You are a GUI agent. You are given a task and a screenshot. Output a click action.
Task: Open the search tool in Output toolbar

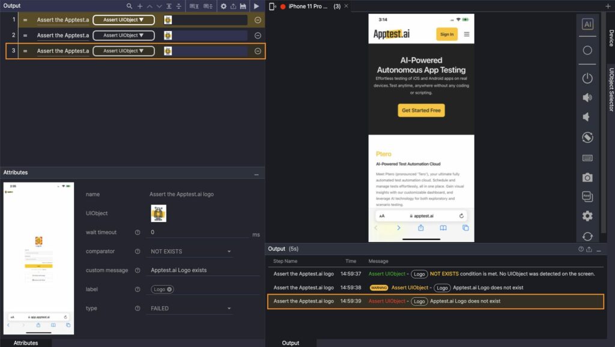(129, 6)
